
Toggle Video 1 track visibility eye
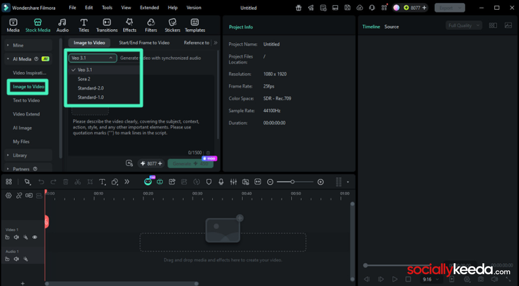[35, 237]
